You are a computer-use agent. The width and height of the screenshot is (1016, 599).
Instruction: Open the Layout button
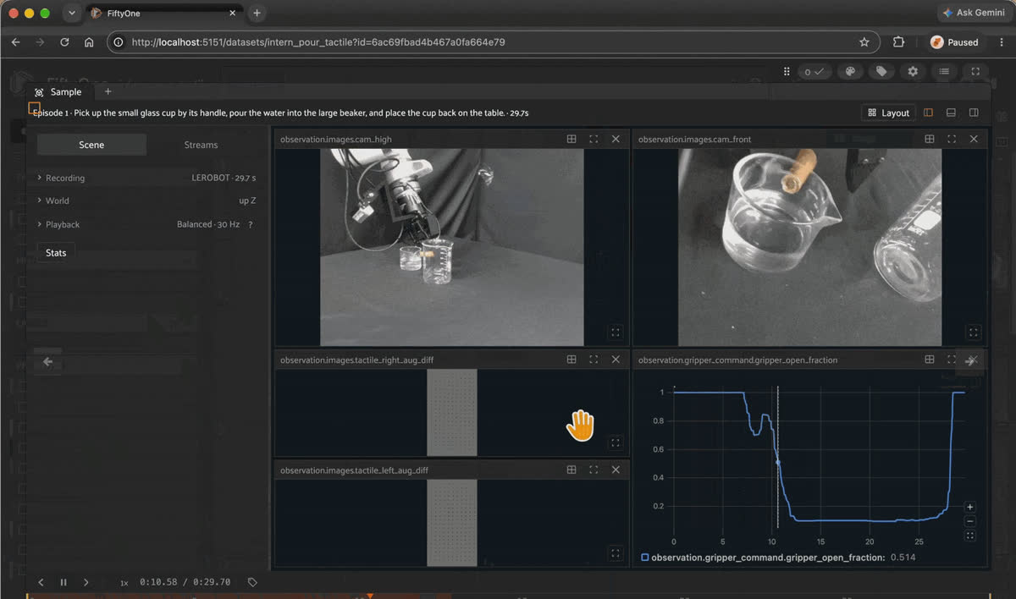(888, 113)
